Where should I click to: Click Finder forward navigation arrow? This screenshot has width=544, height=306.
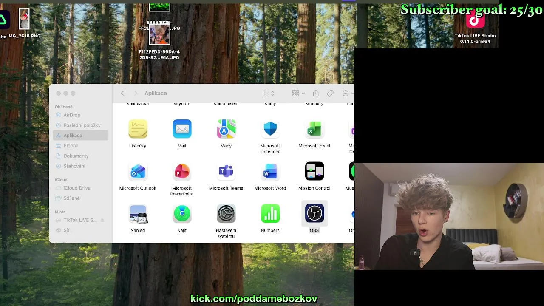(136, 93)
